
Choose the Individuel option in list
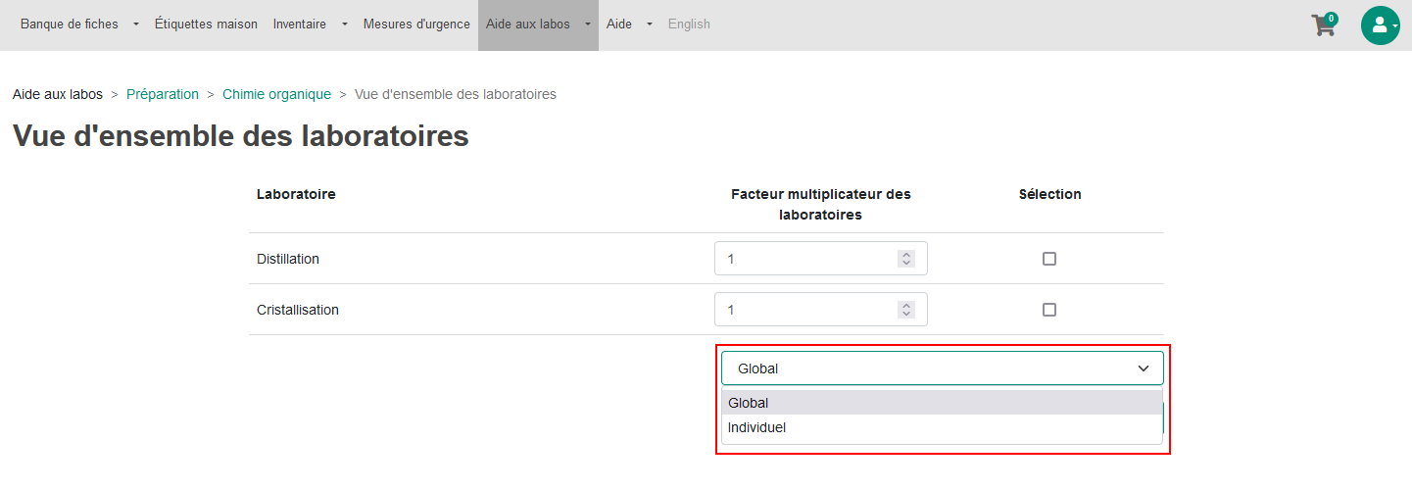pyautogui.click(x=942, y=428)
